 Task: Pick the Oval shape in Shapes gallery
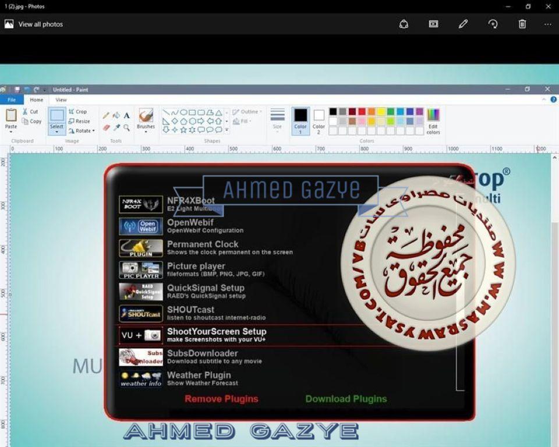183,112
